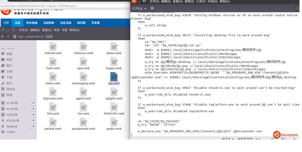Open the 帮助(H) menu in text editor

224,2
